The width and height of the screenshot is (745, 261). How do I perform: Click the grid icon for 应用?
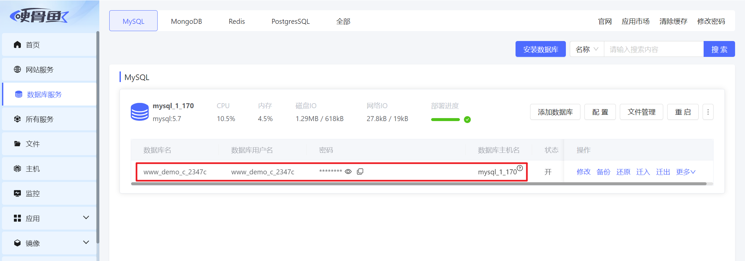pyautogui.click(x=18, y=218)
